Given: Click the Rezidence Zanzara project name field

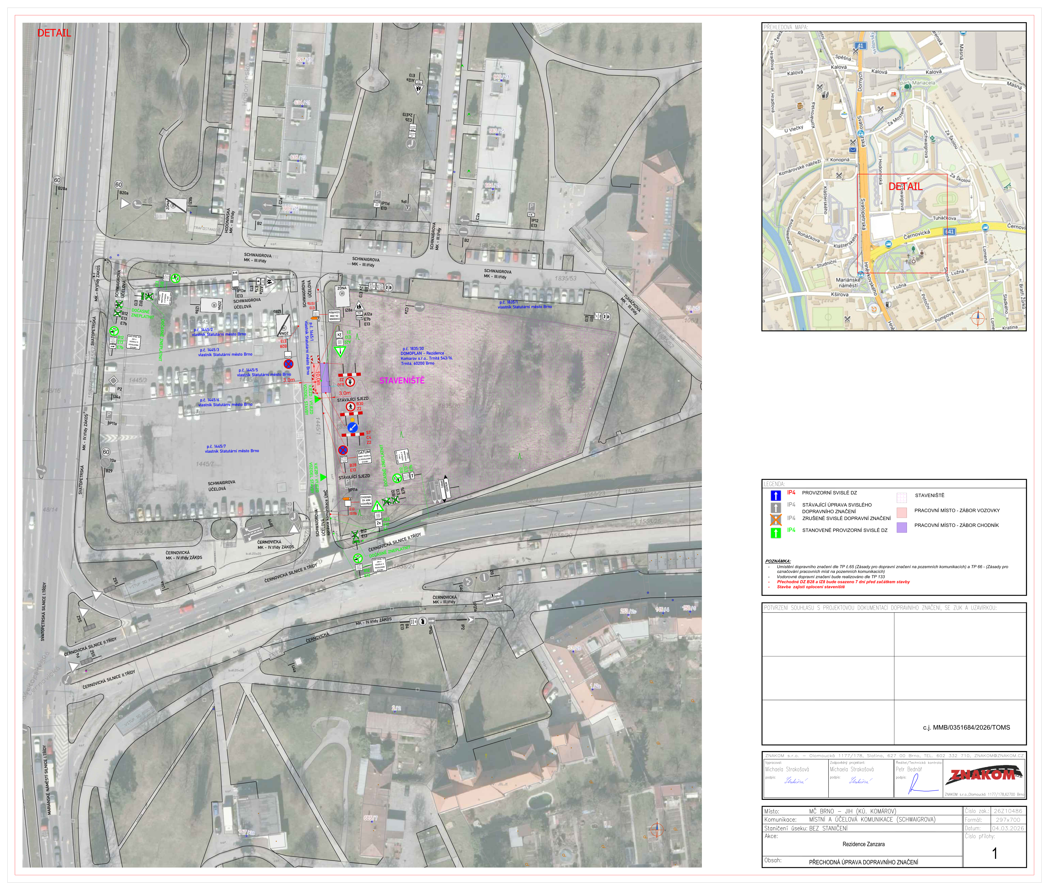Looking at the screenshot, I should tap(863, 844).
